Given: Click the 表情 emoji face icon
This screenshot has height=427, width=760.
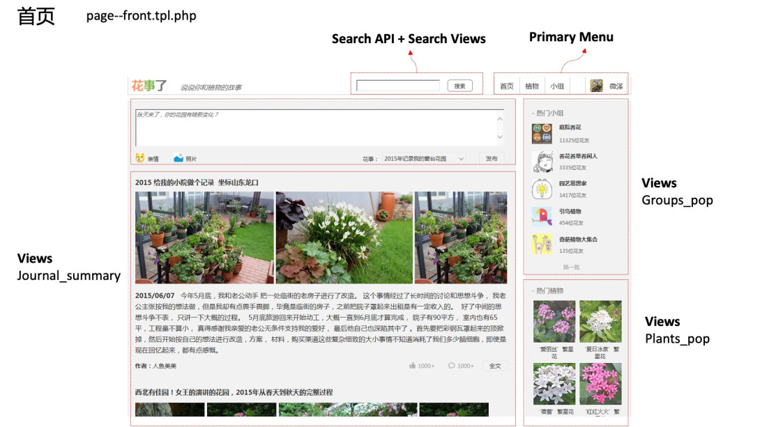Looking at the screenshot, I should (140, 158).
